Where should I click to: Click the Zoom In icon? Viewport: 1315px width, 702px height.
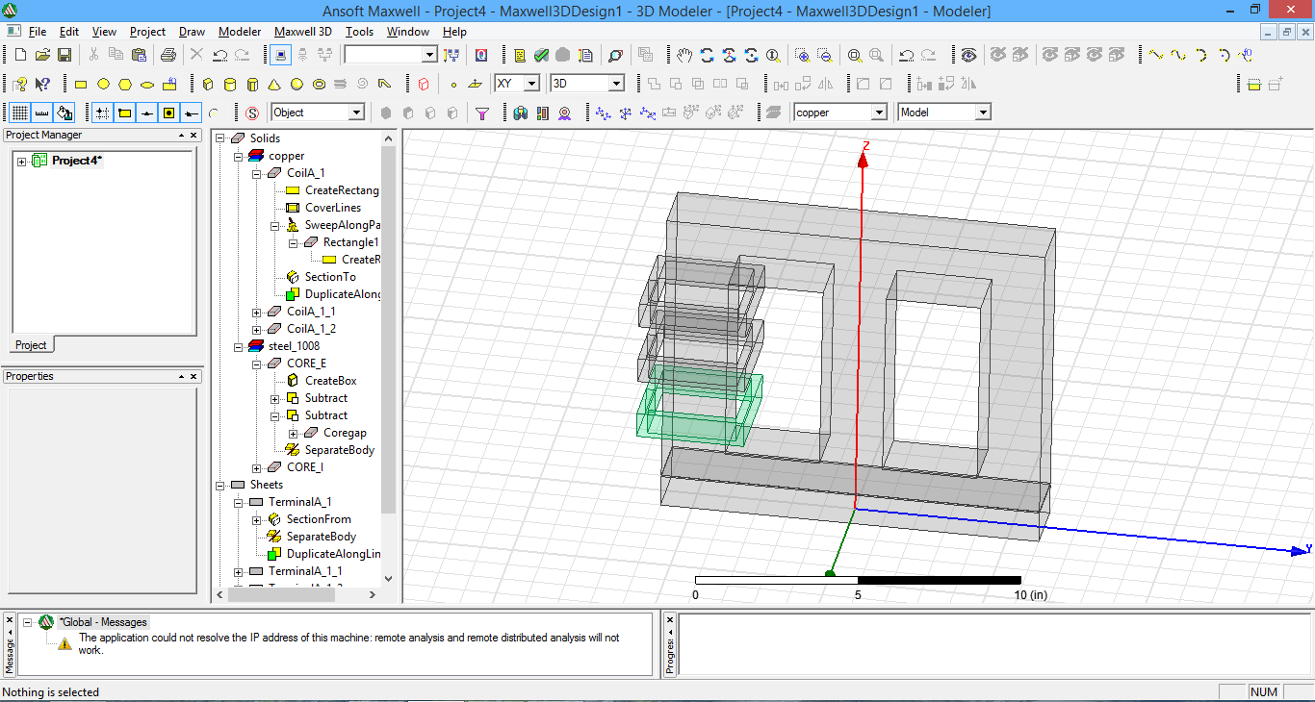802,55
